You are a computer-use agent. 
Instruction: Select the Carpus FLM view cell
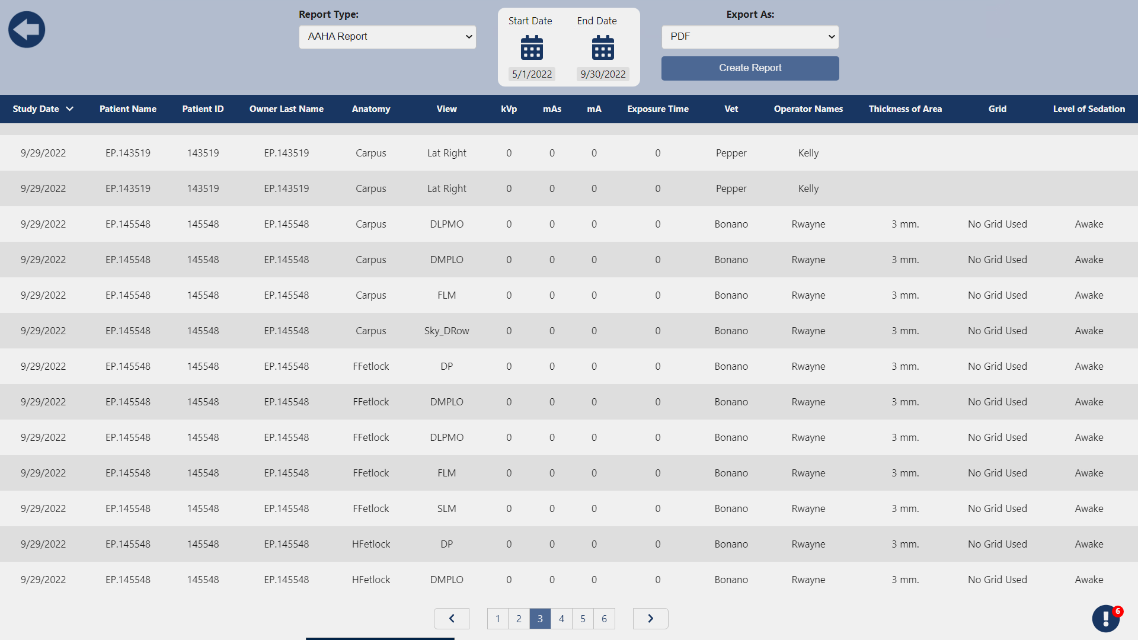click(x=447, y=295)
